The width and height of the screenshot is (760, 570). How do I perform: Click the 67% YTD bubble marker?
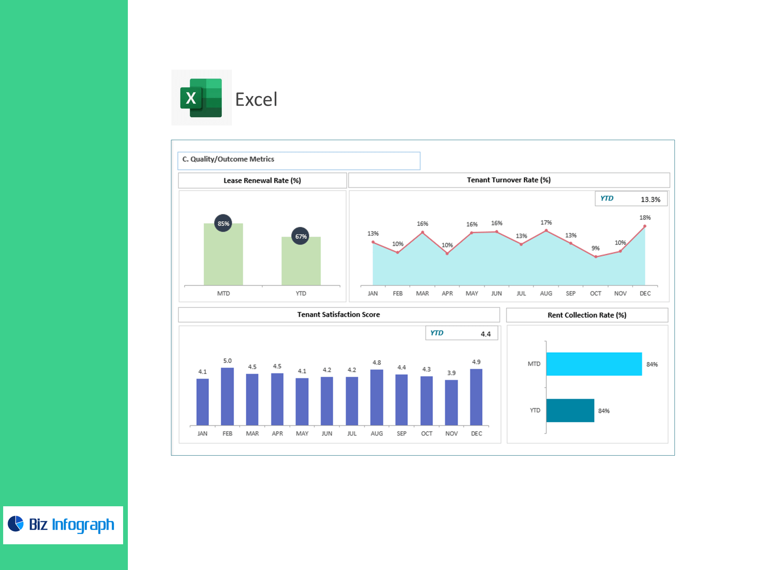pyautogui.click(x=300, y=236)
